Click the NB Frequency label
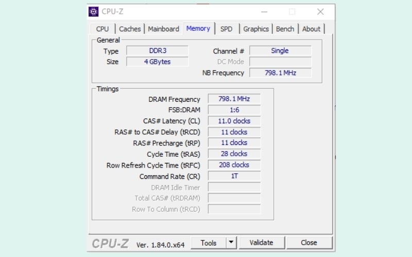Image resolution: width=412 pixels, height=257 pixels. coord(223,73)
